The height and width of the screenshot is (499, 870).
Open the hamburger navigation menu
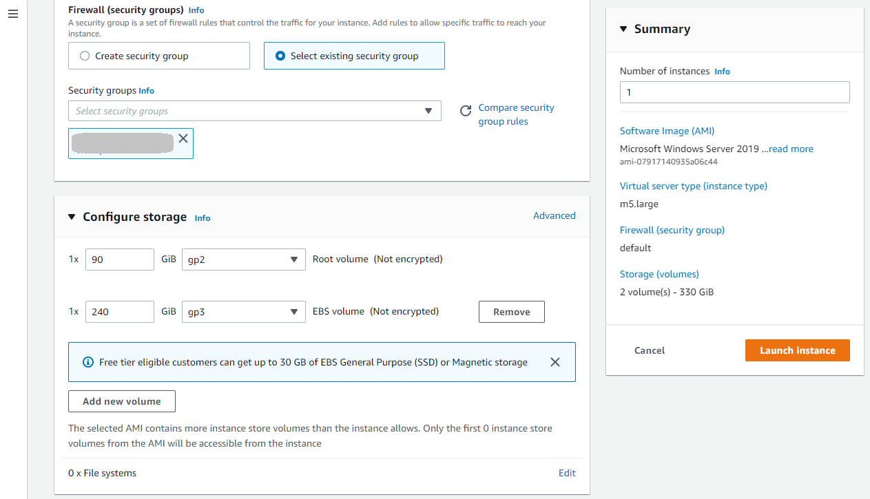click(13, 14)
